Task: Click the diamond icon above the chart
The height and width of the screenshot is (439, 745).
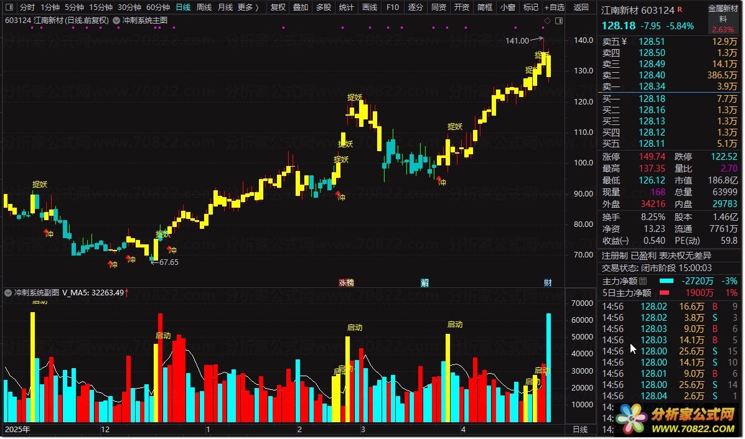Action: (x=546, y=21)
